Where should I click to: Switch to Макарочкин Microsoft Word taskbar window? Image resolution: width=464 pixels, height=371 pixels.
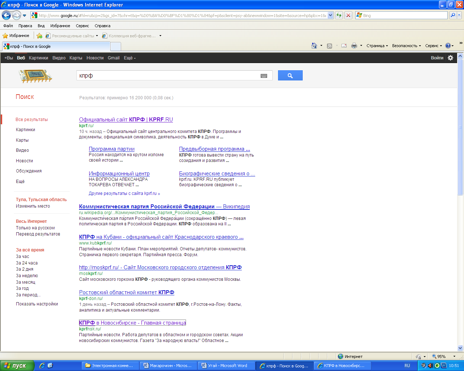tap(168, 366)
